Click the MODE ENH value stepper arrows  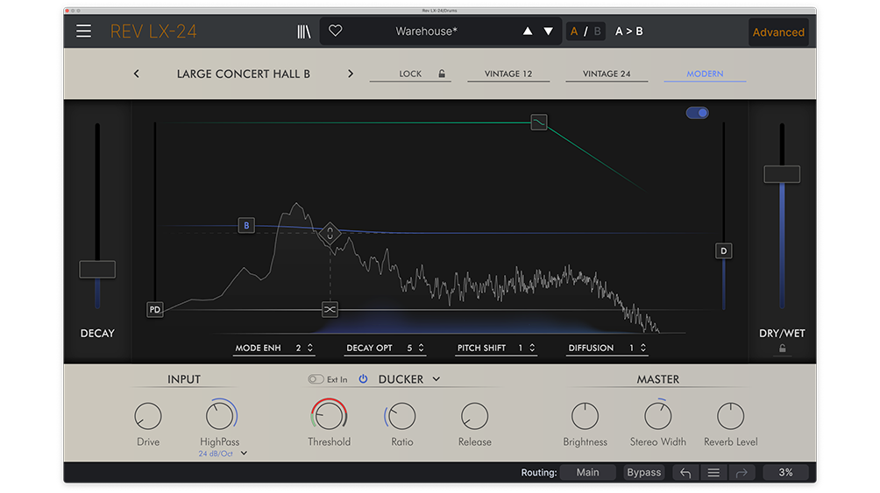click(x=309, y=348)
